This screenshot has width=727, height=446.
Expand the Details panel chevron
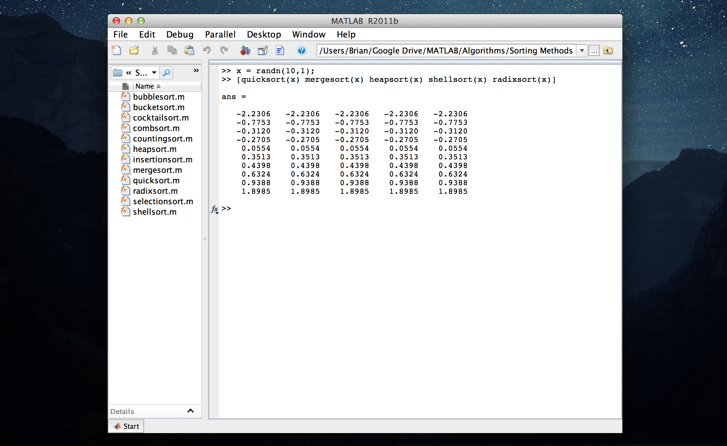pos(191,411)
